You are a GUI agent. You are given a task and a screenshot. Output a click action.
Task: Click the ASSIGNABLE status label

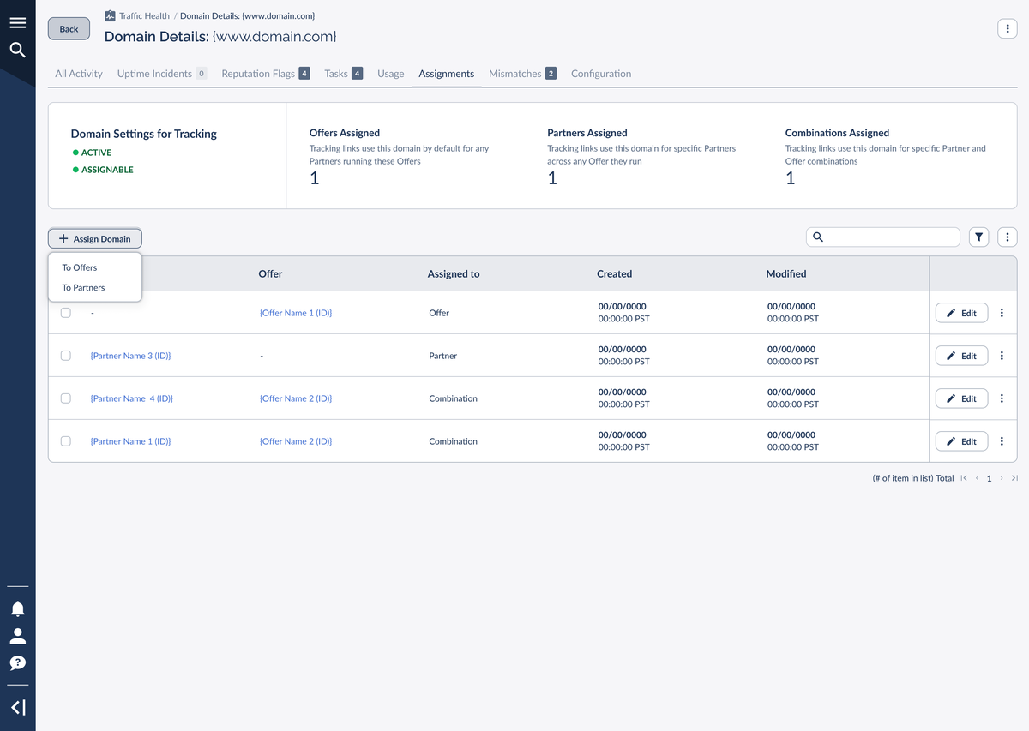[107, 170]
